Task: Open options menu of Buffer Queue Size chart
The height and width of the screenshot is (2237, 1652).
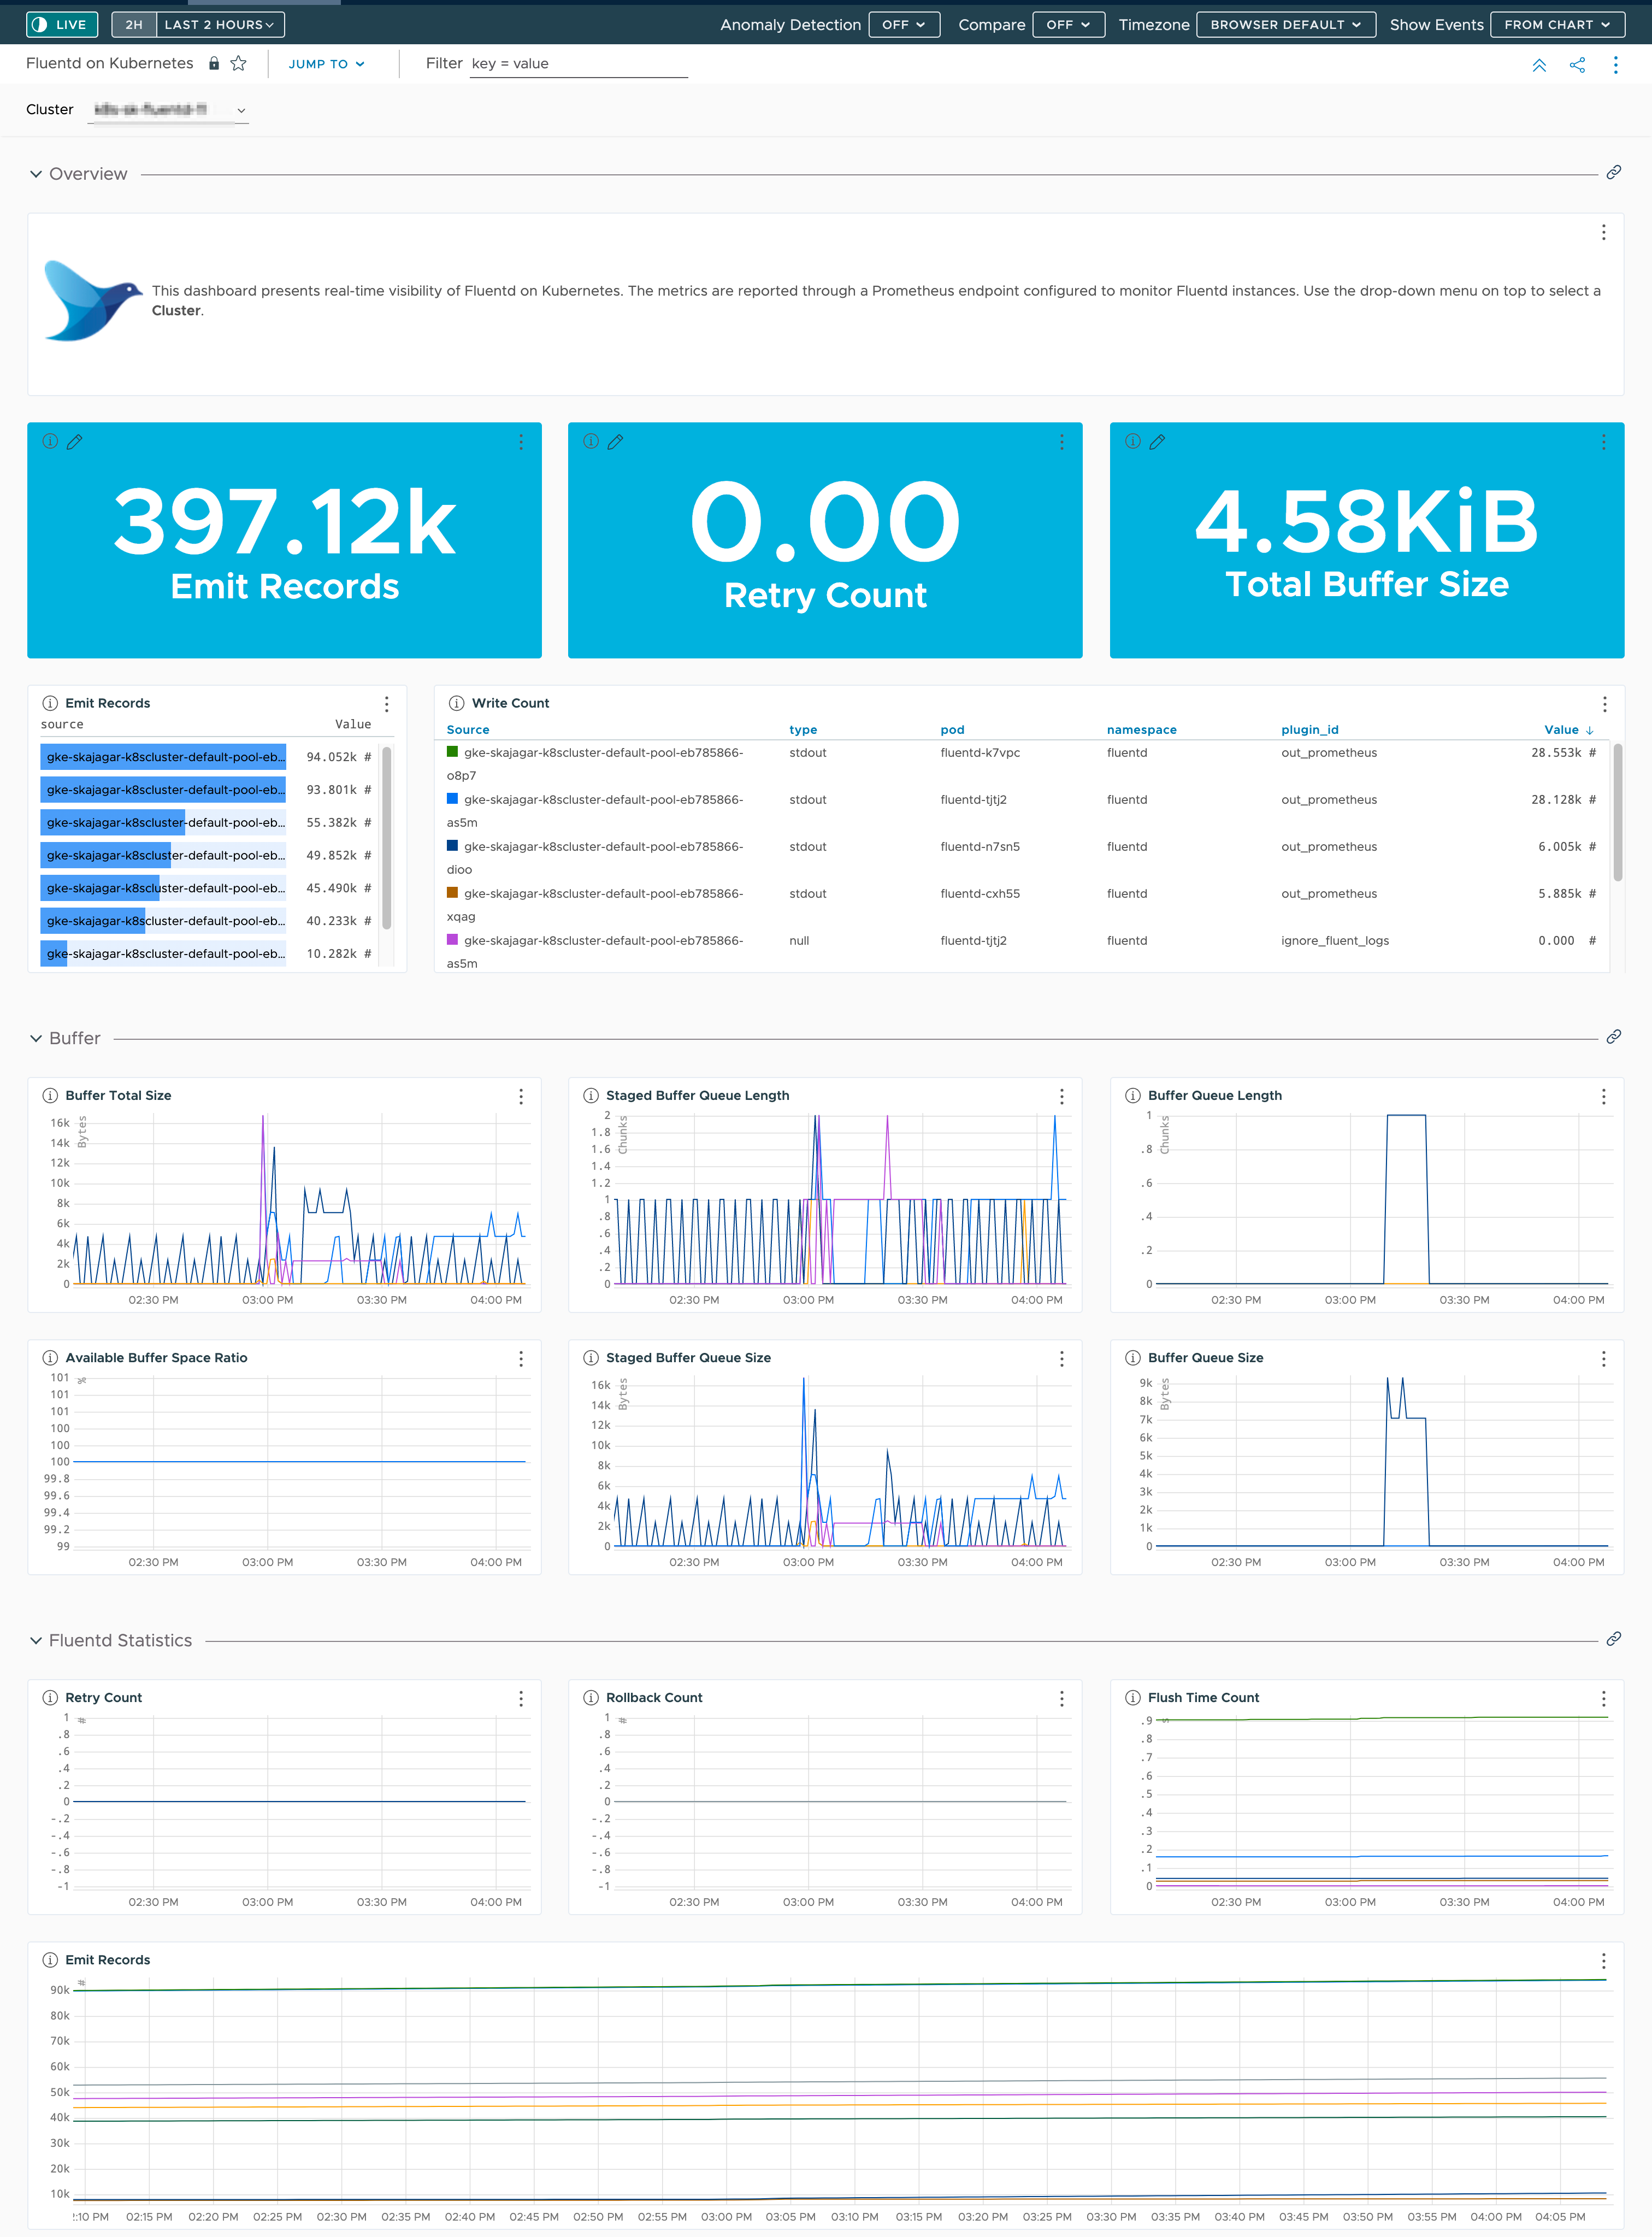Action: pos(1603,1358)
